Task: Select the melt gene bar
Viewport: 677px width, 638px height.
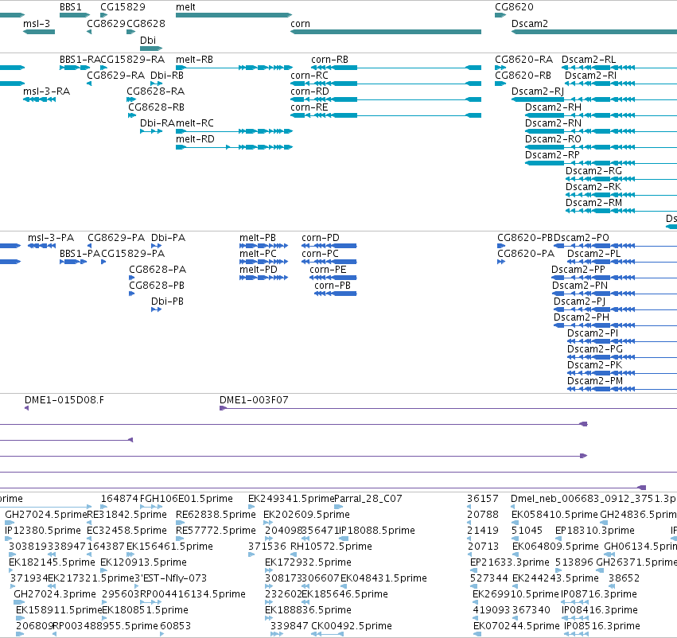Action: tap(234, 15)
